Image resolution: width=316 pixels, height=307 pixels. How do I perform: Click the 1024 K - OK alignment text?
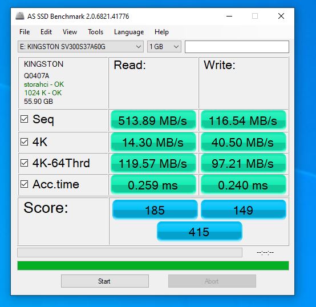(x=43, y=92)
